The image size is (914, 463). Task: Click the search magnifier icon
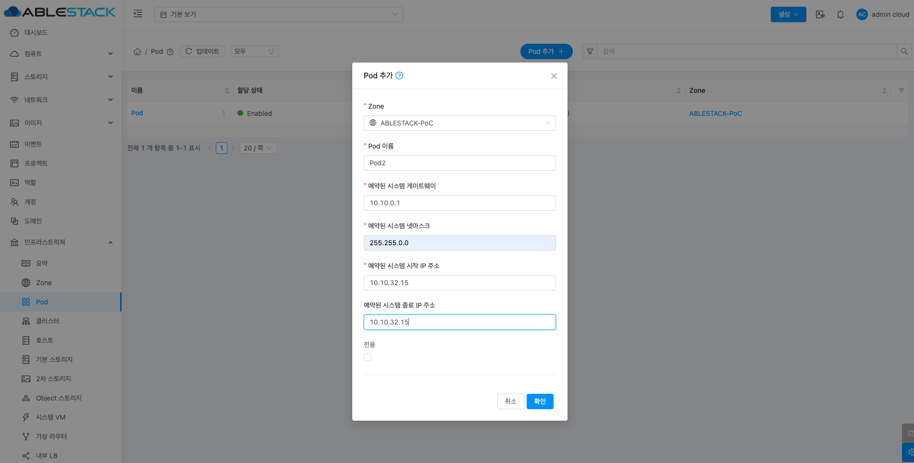[904, 51]
